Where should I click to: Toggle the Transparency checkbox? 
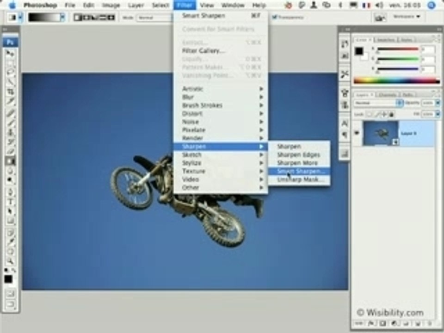click(x=274, y=17)
